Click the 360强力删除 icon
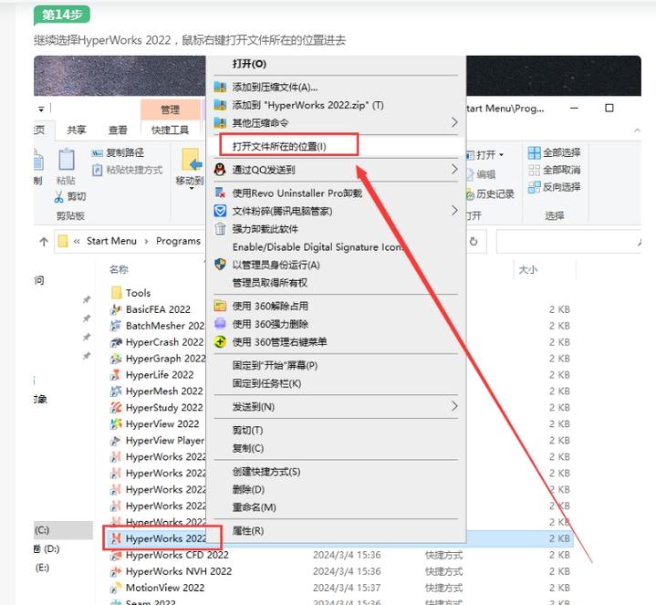 pos(220,323)
